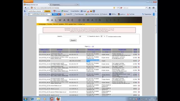The width and height of the screenshot is (180, 101).
Task: Click the search magnifier in browser search box
Action: click(x=146, y=8)
